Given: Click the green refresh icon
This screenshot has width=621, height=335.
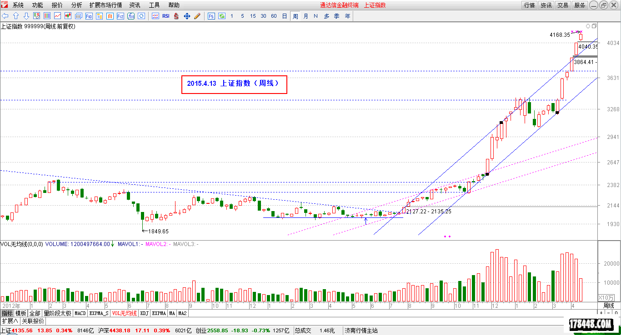Looking at the screenshot, I should [x=222, y=16].
